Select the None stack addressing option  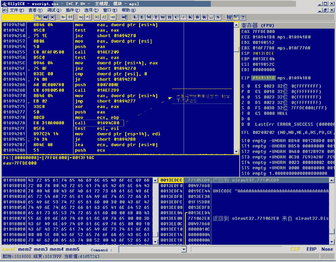click(327, 249)
